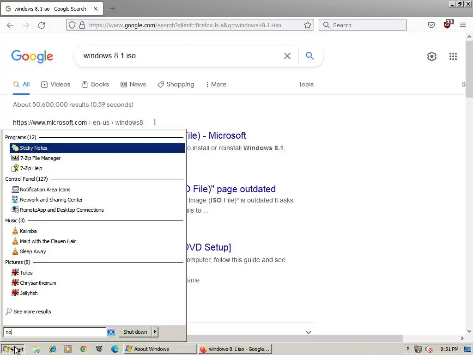Screen dimensions: 473x355
Task: Open uBlock Origin extension icon
Action: point(447,25)
